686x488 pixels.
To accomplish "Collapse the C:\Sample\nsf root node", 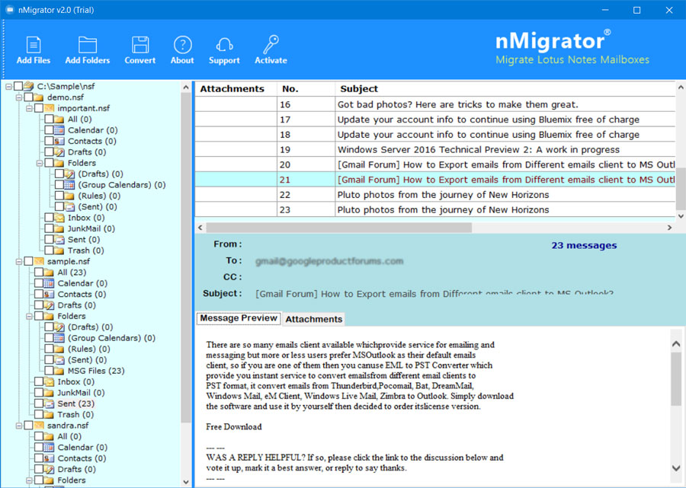I will (x=8, y=87).
